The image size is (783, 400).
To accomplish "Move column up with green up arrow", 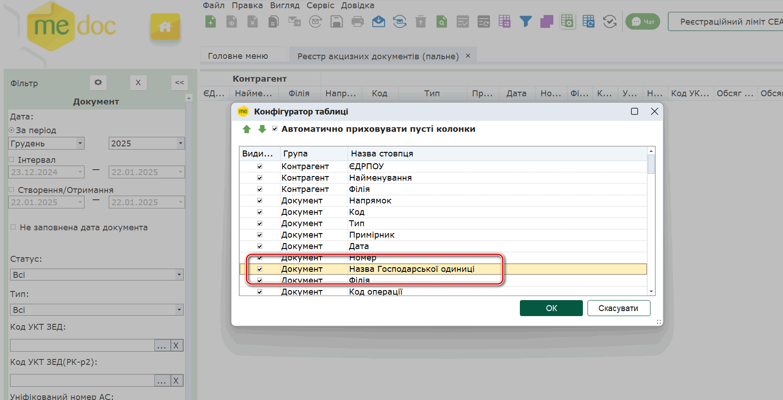I will coord(247,129).
